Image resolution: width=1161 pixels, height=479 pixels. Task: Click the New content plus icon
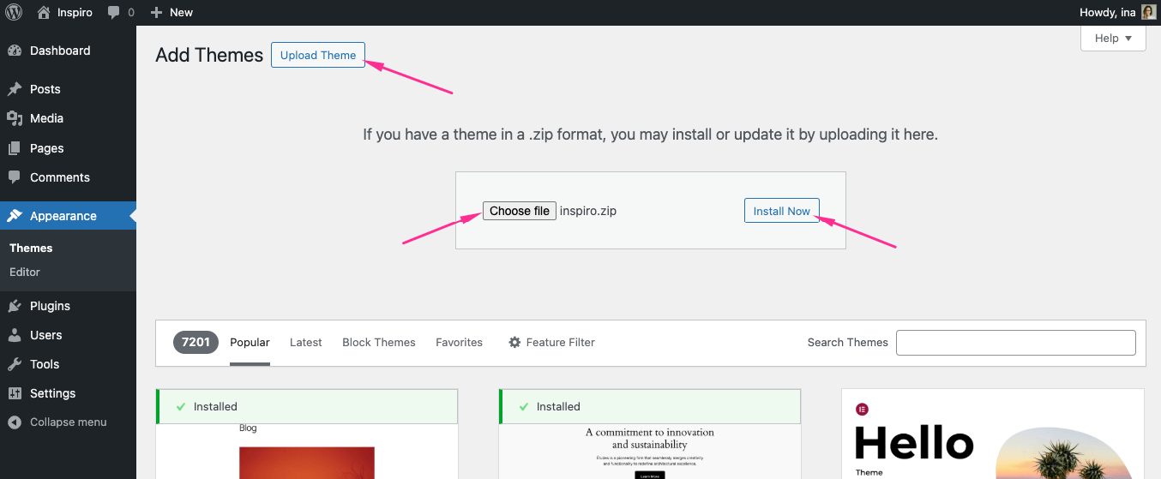click(156, 13)
